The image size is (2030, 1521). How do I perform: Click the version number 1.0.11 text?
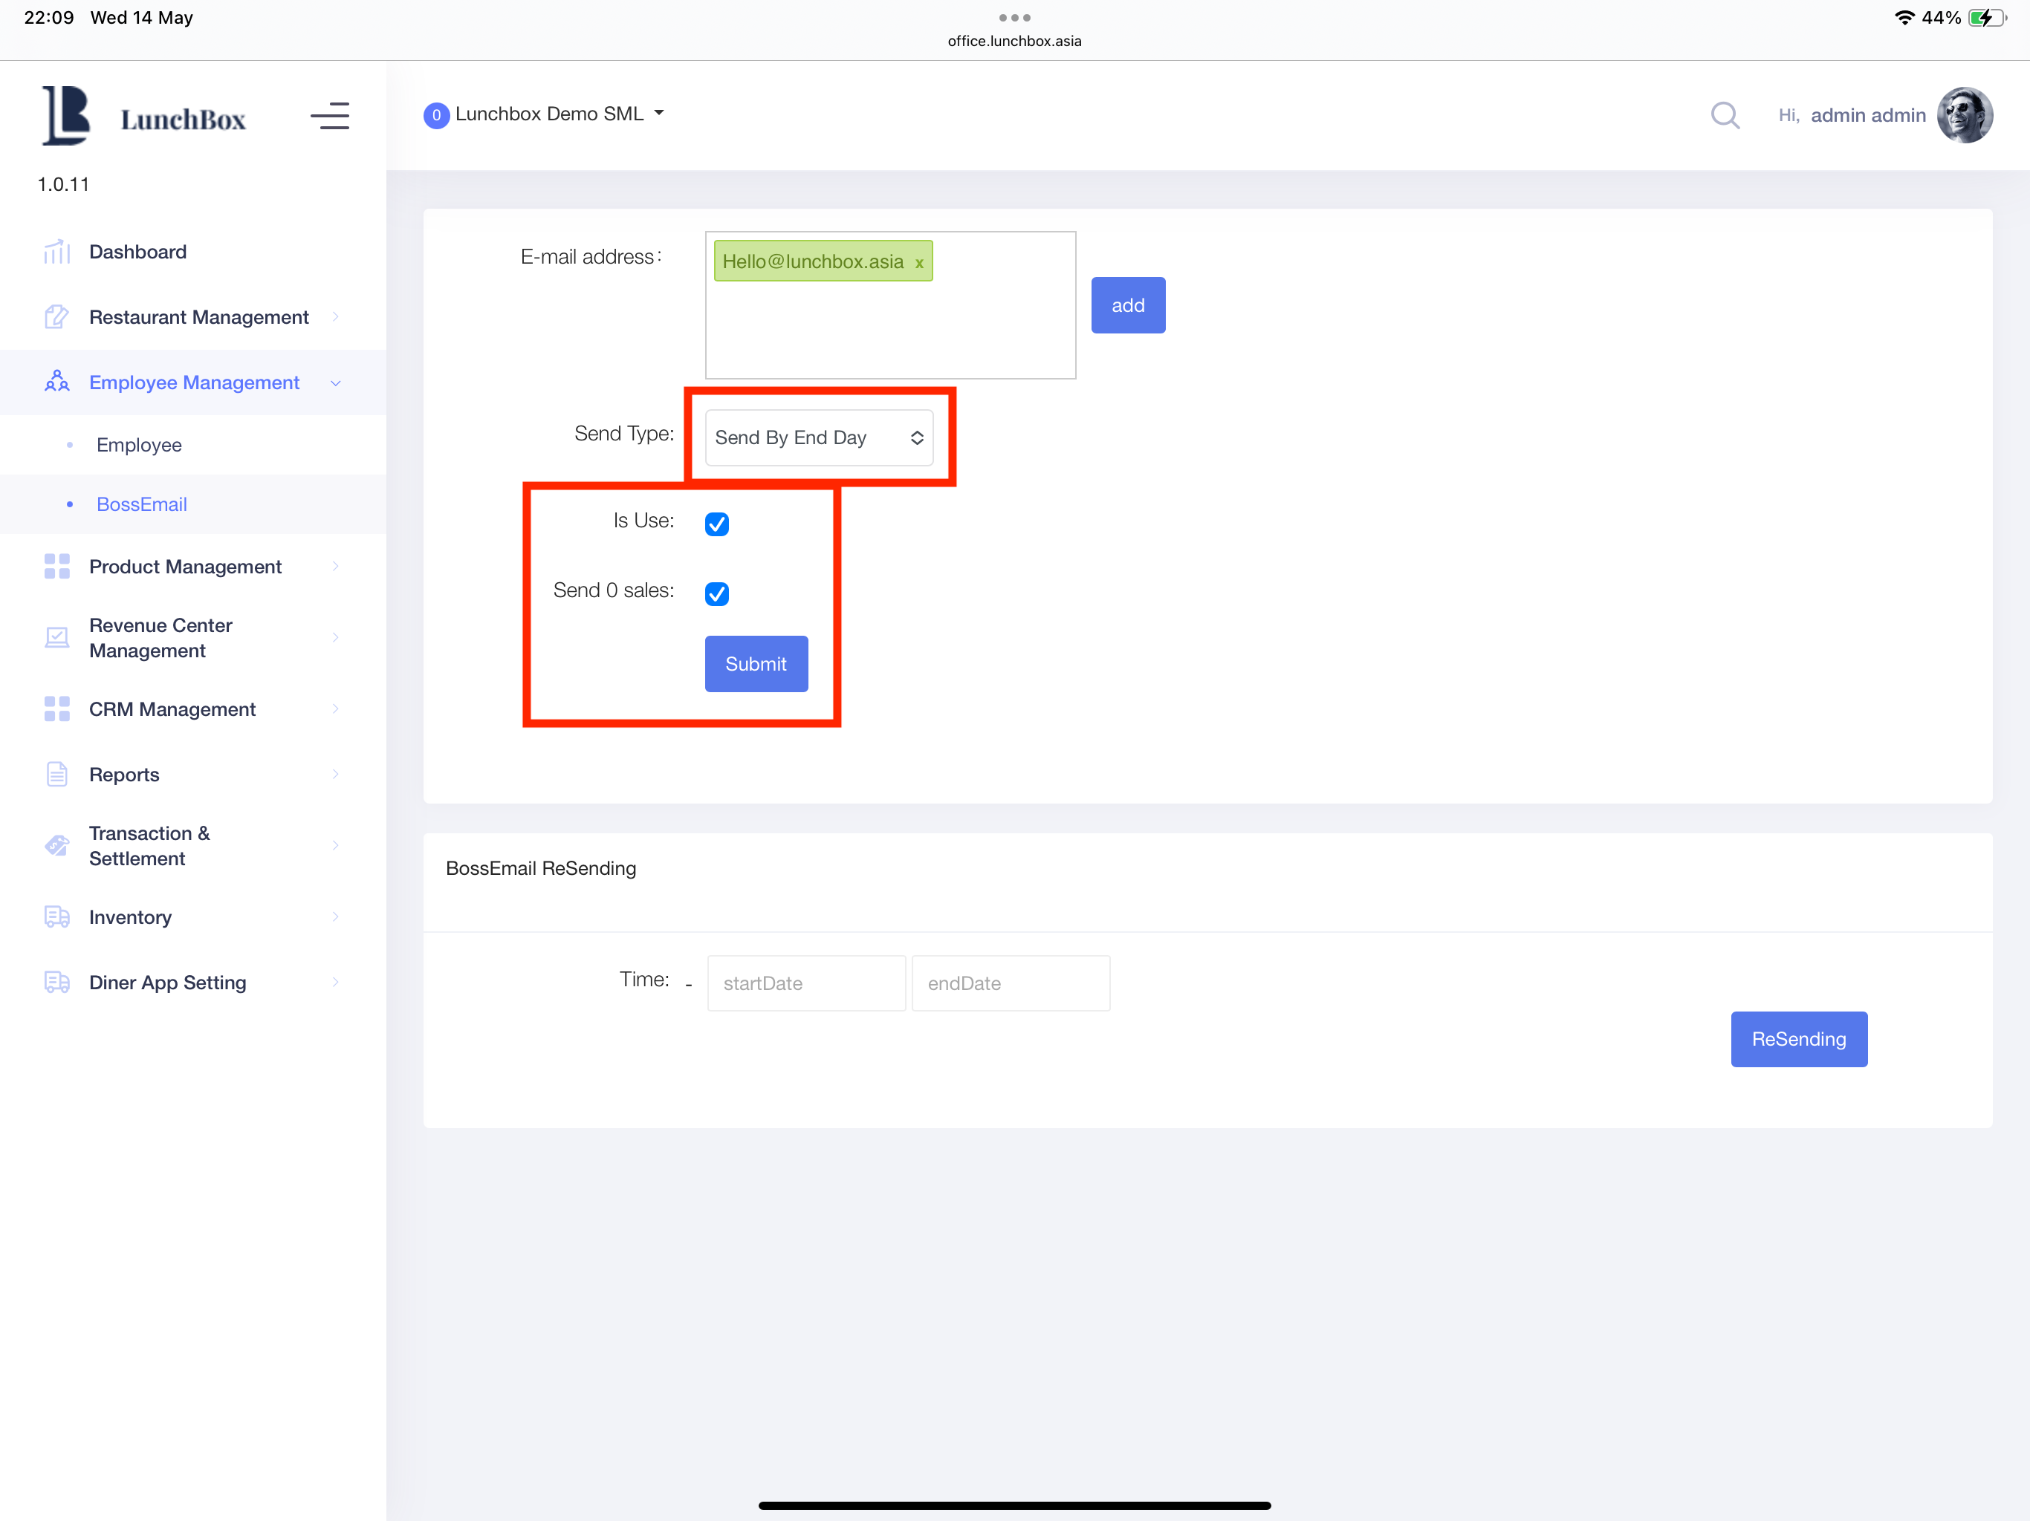pos(63,184)
